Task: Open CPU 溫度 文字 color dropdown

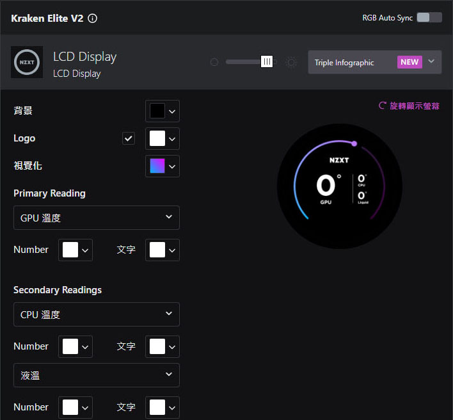Action: click(x=163, y=346)
